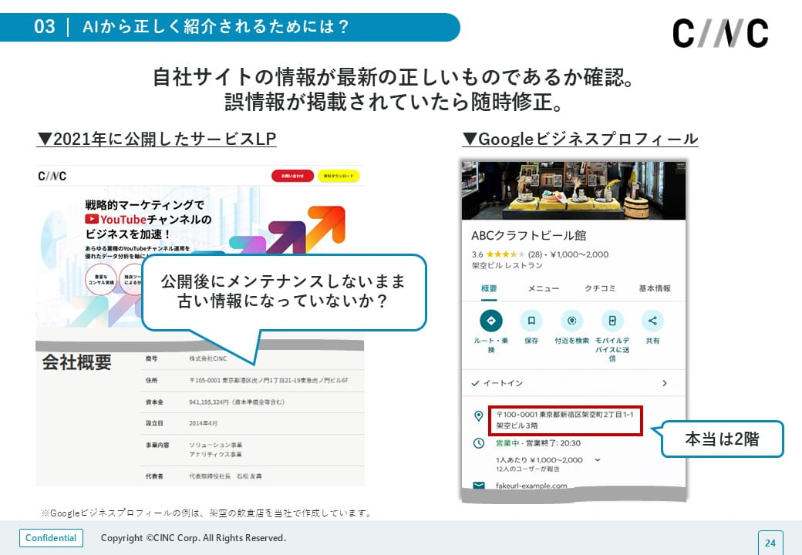This screenshot has width=802, height=555.
Task: Click the 架空ビル3階 address line
Action: coord(517,425)
